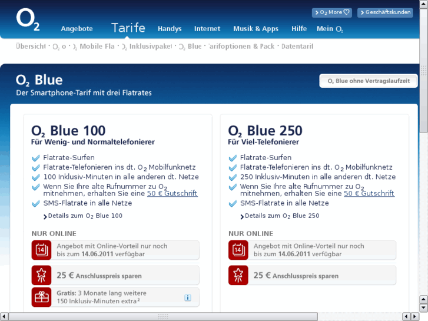Click '250 Inklusiv-Minuten in alle anderen dt. Netze'
Image resolution: width=428 pixels, height=321 pixels.
(x=318, y=177)
